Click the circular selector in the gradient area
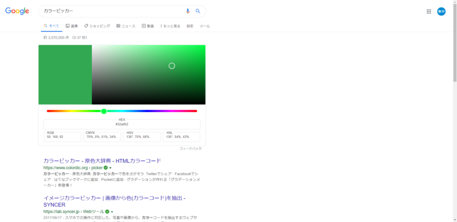This screenshot has height=222, width=457. pos(172,66)
